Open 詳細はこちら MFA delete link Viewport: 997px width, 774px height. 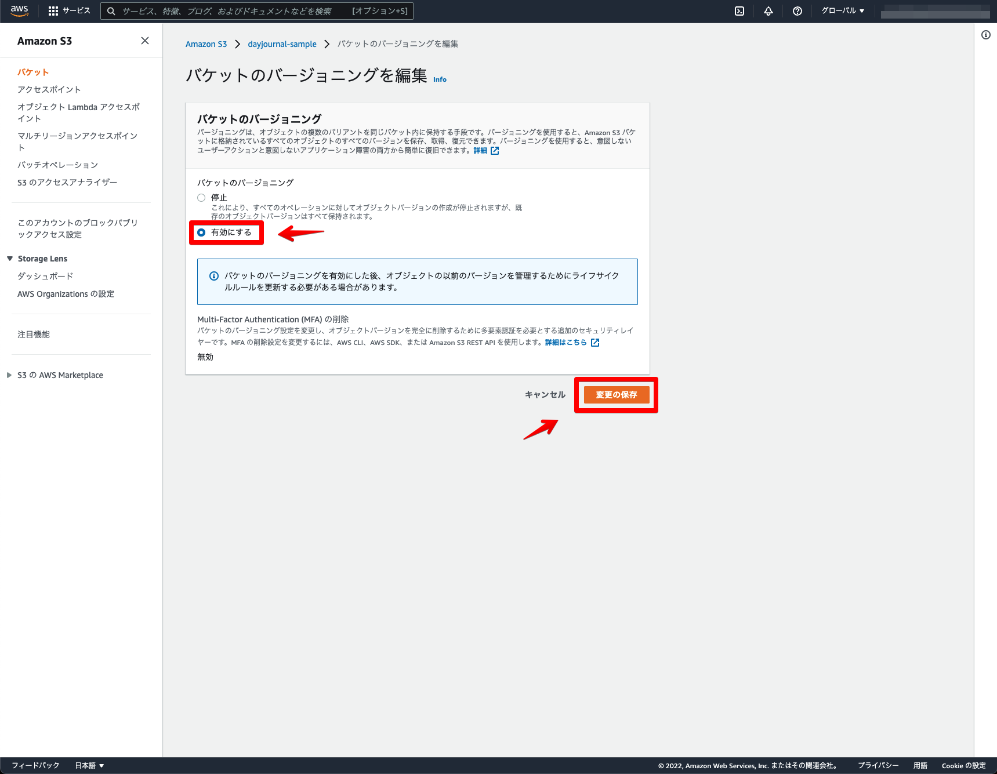[566, 343]
